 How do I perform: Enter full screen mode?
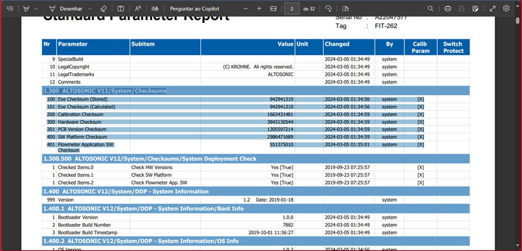click(x=493, y=9)
